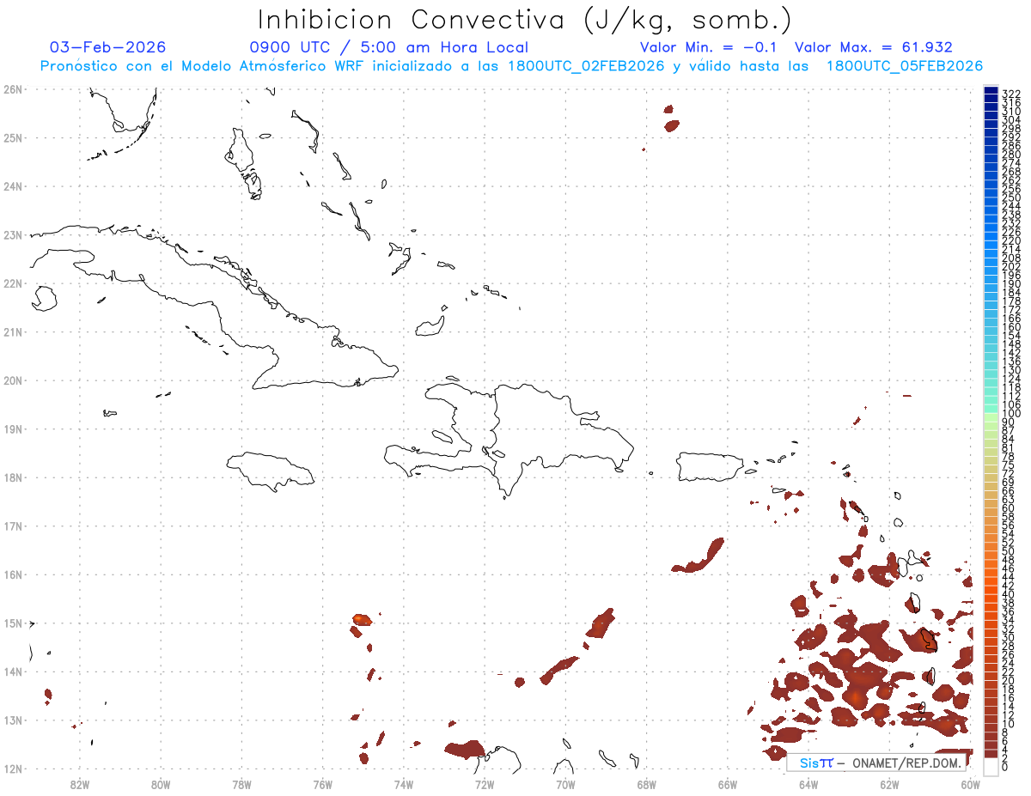This screenshot has width=1031, height=796.
Task: Click the "22N" latitude label
Action: click(13, 283)
